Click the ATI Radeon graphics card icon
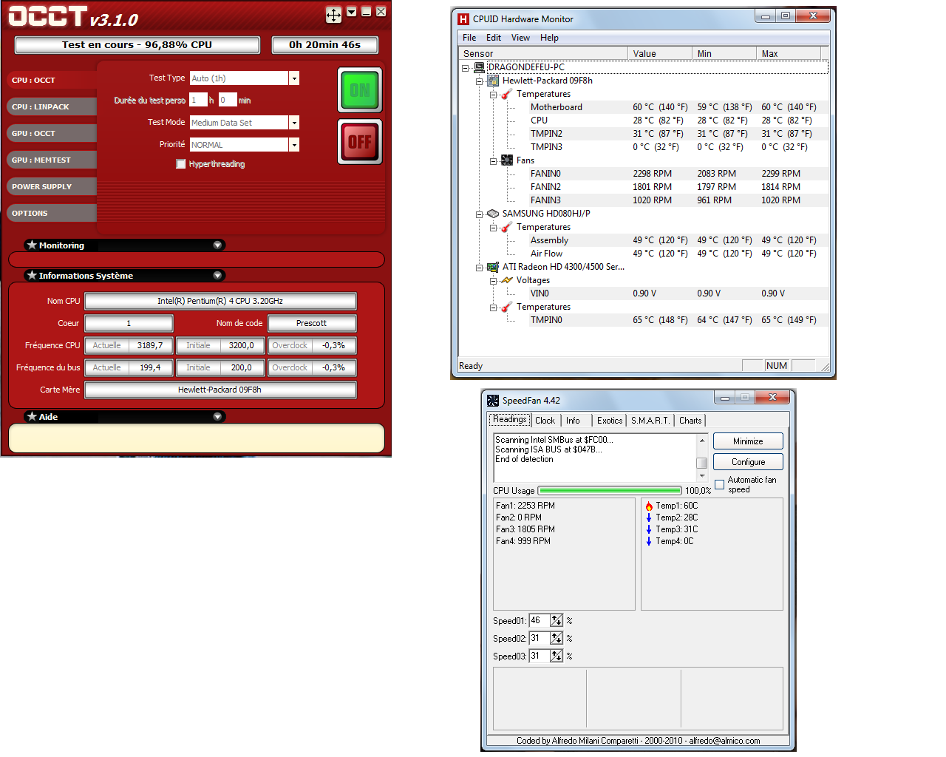946x757 pixels. click(x=493, y=267)
